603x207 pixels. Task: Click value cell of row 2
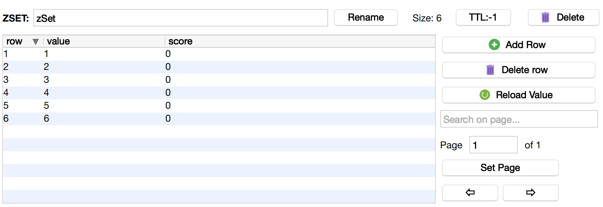pyautogui.click(x=46, y=67)
